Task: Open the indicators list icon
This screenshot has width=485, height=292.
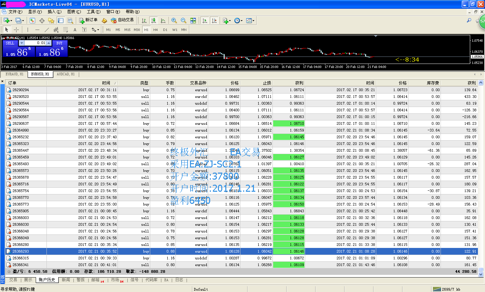Action: pos(226,21)
